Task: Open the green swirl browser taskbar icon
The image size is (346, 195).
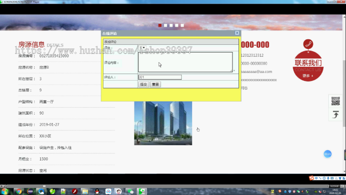Action: (52, 192)
